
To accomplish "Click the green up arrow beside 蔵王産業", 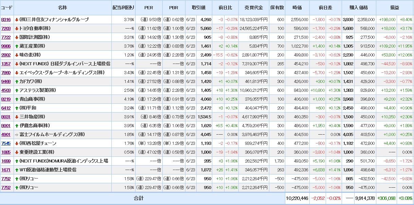I will point(16,46).
